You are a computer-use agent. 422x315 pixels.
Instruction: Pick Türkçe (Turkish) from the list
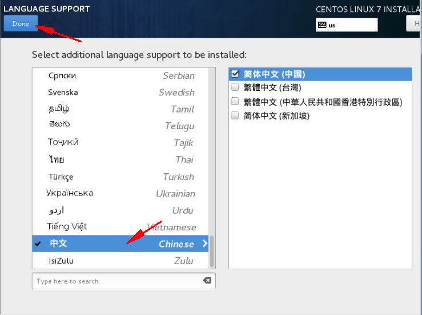(x=120, y=177)
